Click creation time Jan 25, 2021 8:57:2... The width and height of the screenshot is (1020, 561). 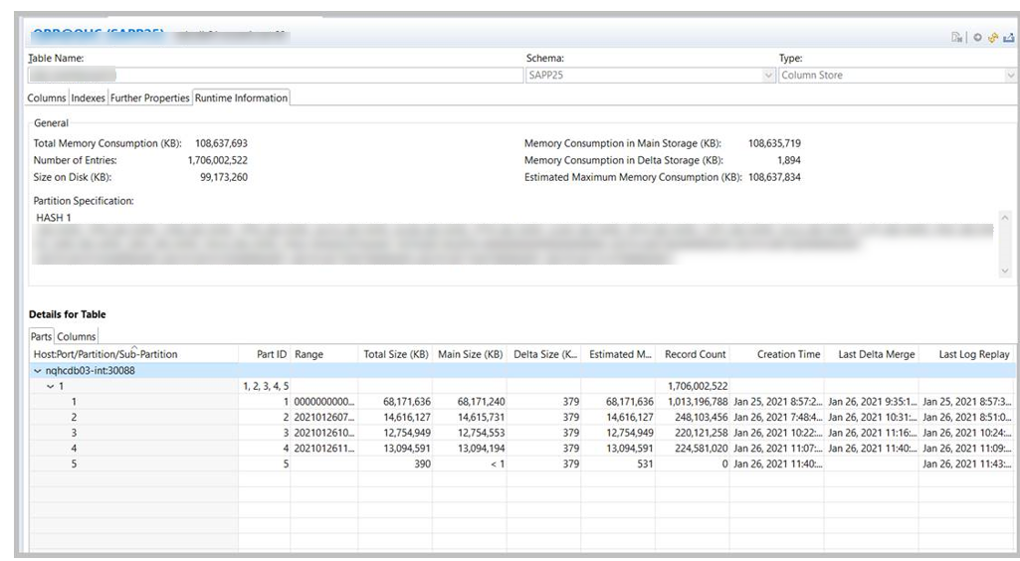[x=777, y=402]
